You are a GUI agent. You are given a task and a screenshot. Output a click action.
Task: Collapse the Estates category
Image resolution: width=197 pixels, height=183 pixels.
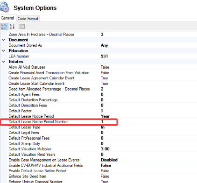pos(4,62)
